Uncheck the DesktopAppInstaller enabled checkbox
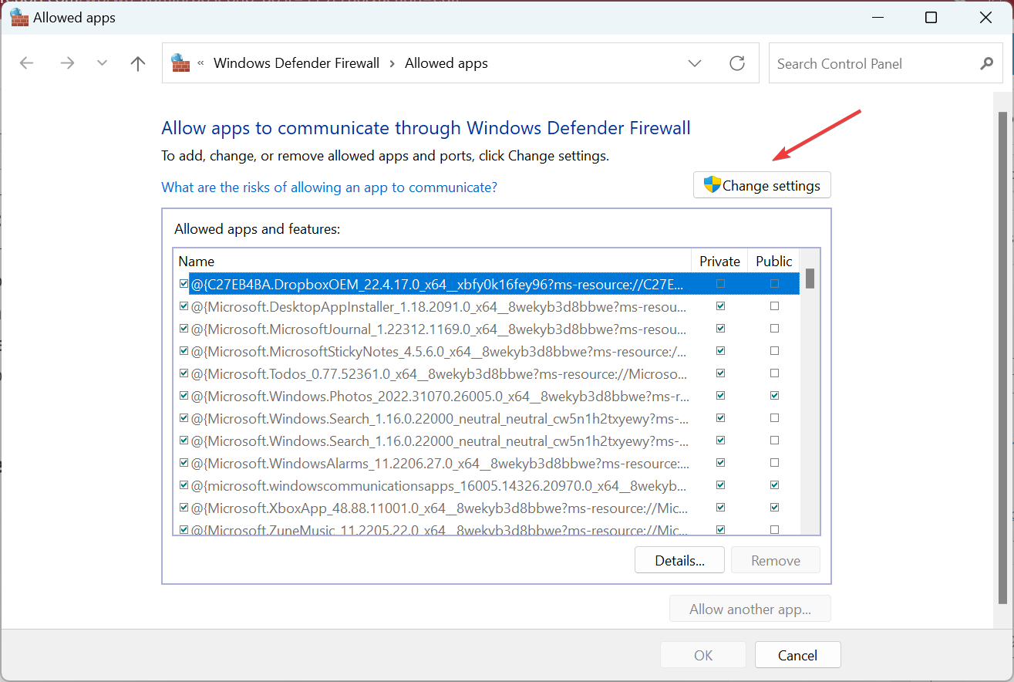This screenshot has height=682, width=1014. pyautogui.click(x=184, y=306)
